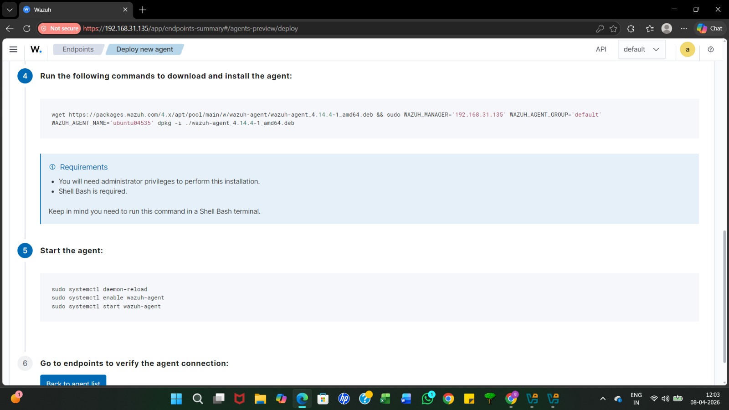This screenshot has width=729, height=410.
Task: Select the Deploy new agent breadcrumb
Action: coord(144,49)
